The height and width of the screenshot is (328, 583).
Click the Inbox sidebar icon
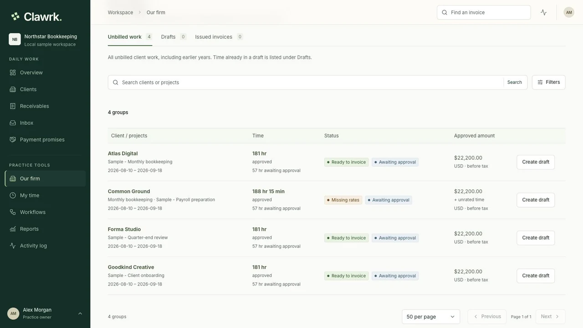coord(13,123)
